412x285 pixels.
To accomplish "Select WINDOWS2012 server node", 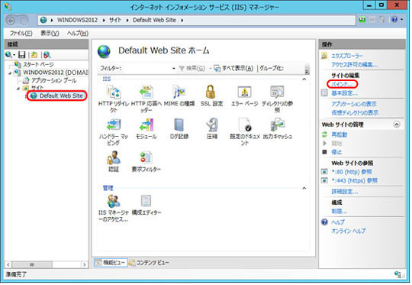I will [x=56, y=73].
